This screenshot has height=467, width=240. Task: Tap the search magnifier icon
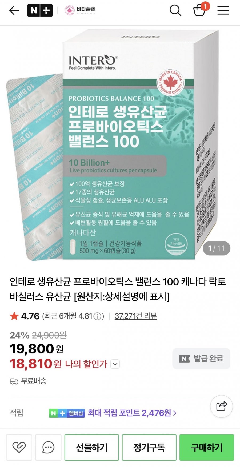pyautogui.click(x=175, y=10)
